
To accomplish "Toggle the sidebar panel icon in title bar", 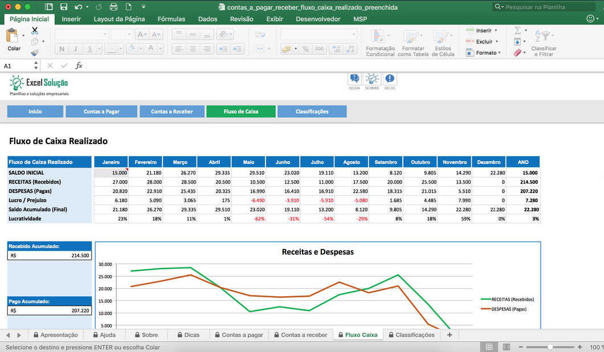I will pyautogui.click(x=48, y=7).
